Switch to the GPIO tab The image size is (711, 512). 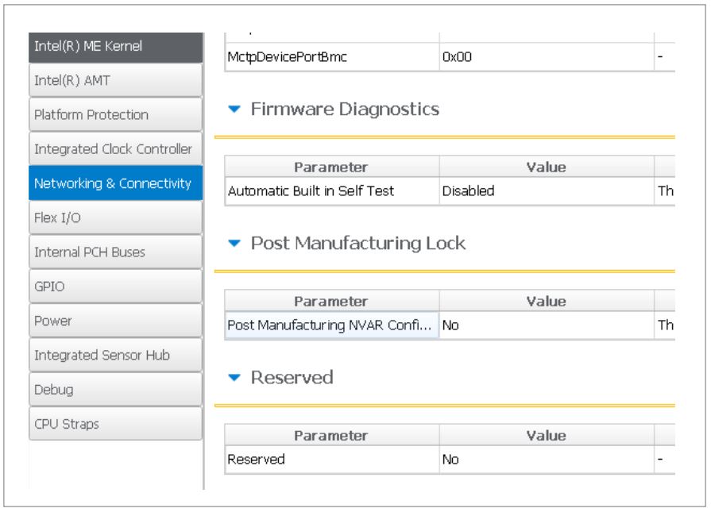click(115, 287)
